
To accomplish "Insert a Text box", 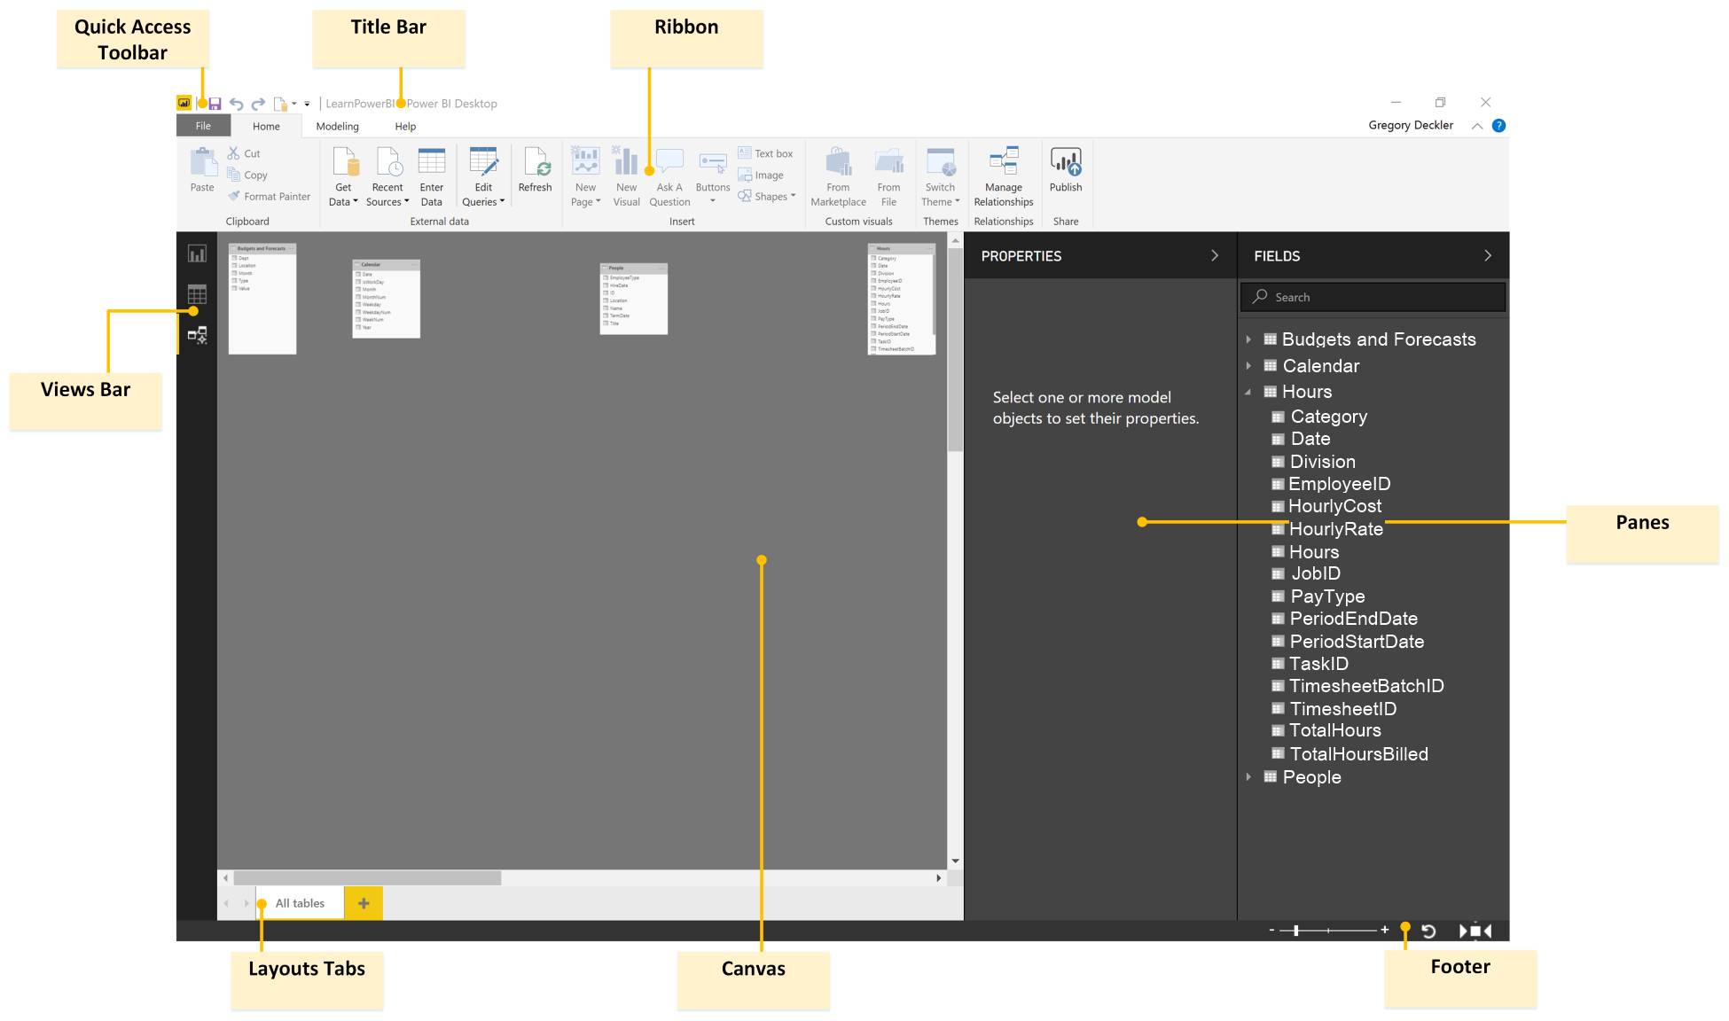I will (766, 153).
